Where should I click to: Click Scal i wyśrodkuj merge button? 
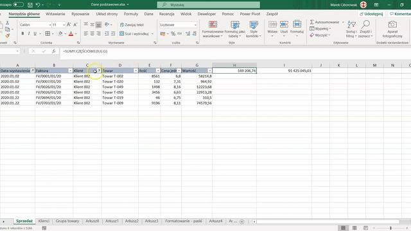coord(134,34)
